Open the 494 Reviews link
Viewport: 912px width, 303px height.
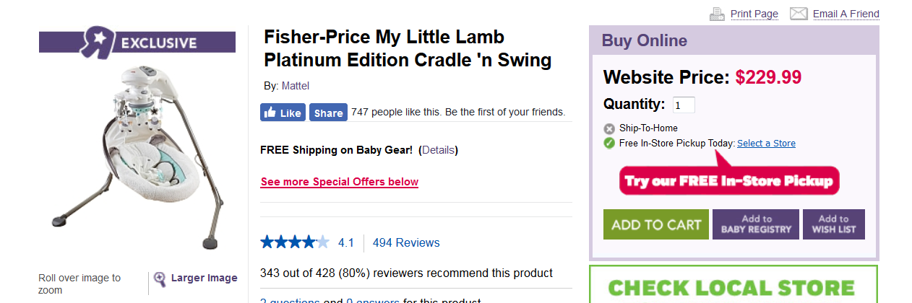(405, 243)
